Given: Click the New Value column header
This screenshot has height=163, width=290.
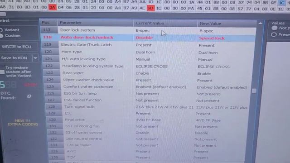Looking at the screenshot, I should click(x=227, y=24).
